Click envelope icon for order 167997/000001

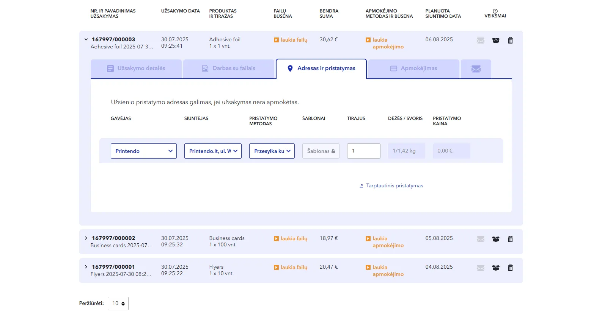[x=481, y=268]
